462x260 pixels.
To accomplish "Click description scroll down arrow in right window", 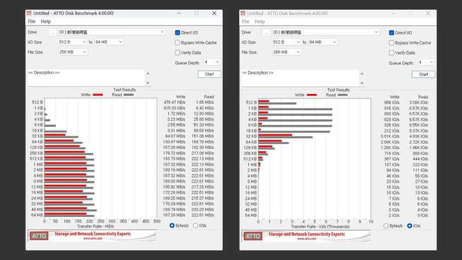I will [x=362, y=83].
